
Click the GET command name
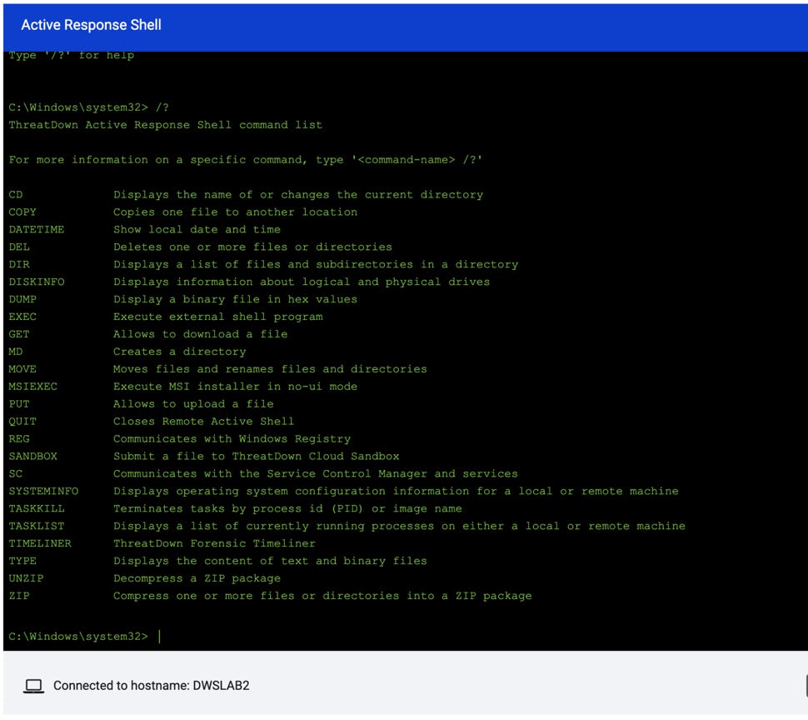(x=19, y=334)
